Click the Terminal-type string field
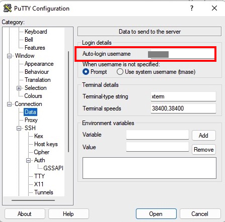This screenshot has width=225, height=222. (183, 96)
